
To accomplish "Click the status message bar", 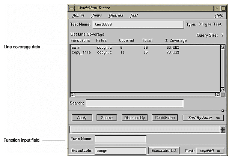I will pos(145,130).
